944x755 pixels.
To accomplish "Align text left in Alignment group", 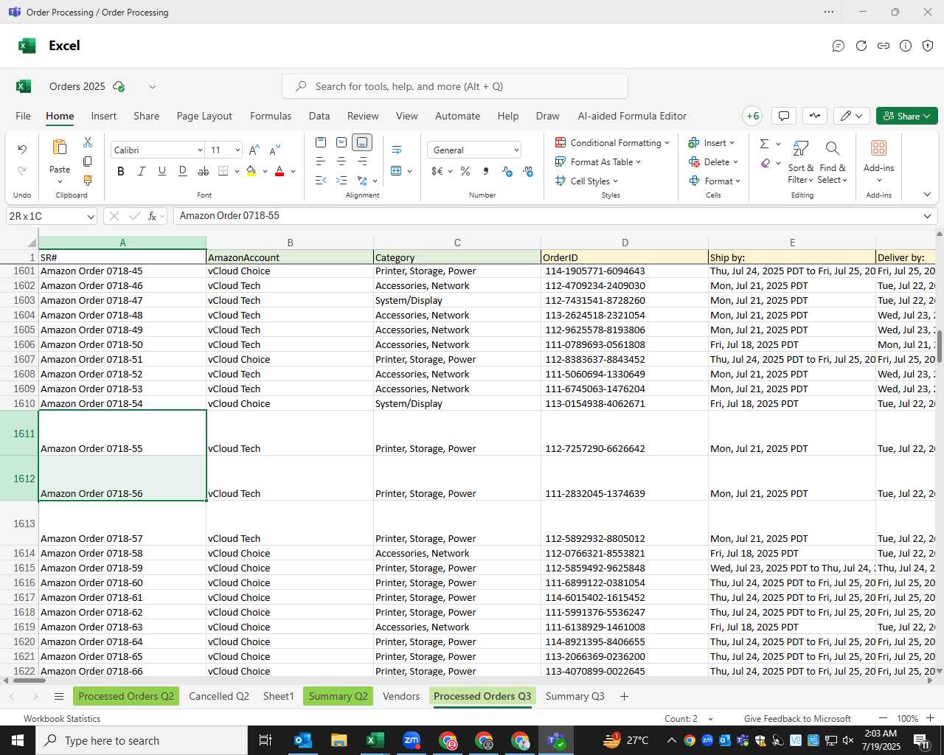I will tap(321, 161).
